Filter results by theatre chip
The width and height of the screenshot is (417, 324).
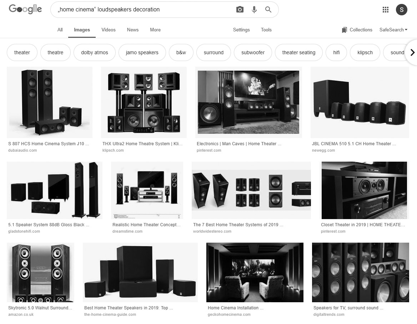pyautogui.click(x=55, y=52)
